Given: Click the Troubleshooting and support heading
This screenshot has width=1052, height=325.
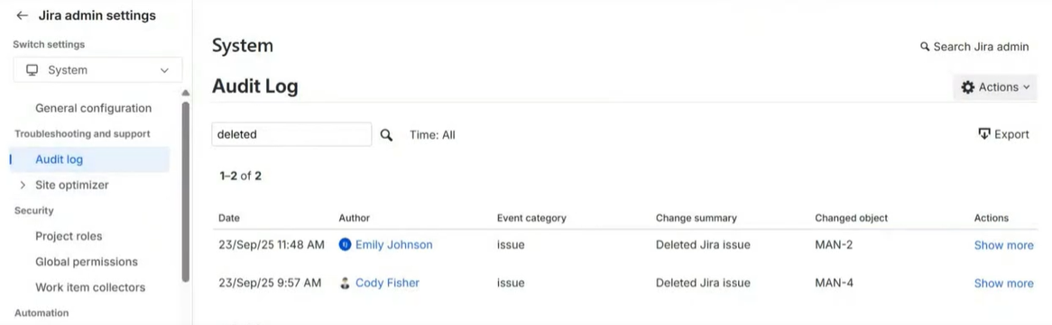Looking at the screenshot, I should click(82, 134).
